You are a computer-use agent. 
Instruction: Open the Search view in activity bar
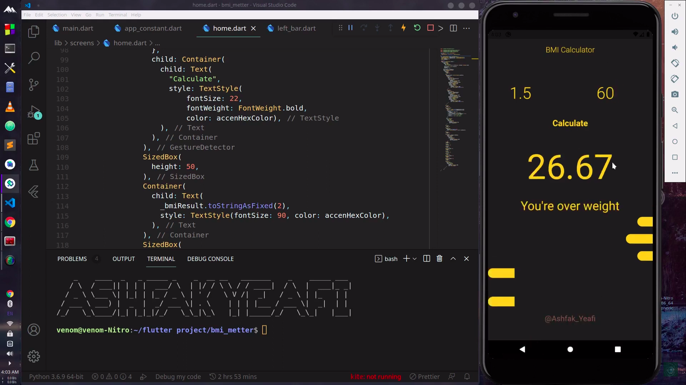click(x=34, y=58)
